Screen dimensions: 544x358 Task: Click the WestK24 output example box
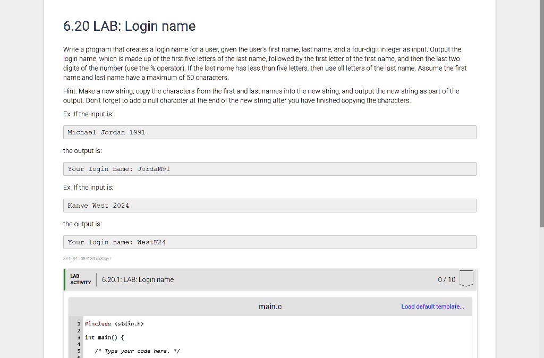269,242
